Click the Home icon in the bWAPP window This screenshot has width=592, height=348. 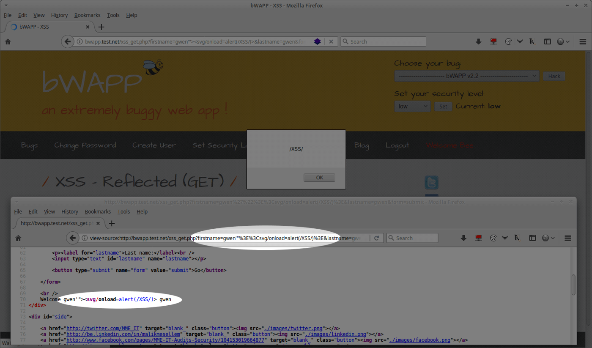(8, 41)
